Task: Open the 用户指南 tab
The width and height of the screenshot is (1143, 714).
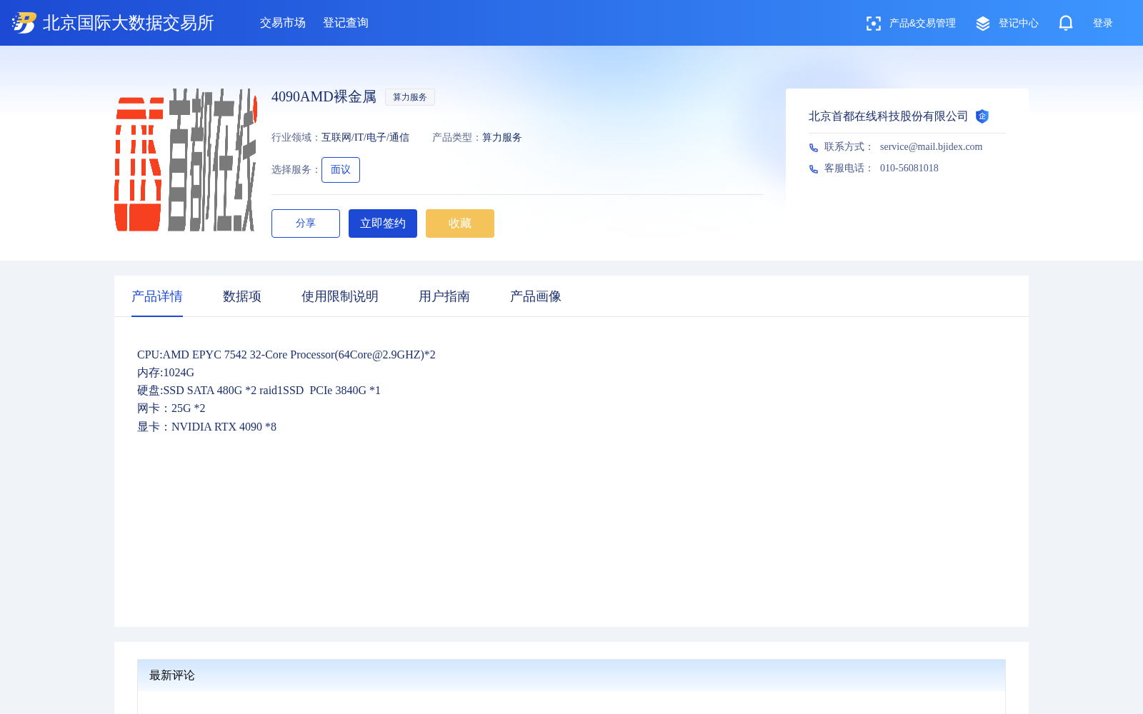Action: [x=444, y=296]
